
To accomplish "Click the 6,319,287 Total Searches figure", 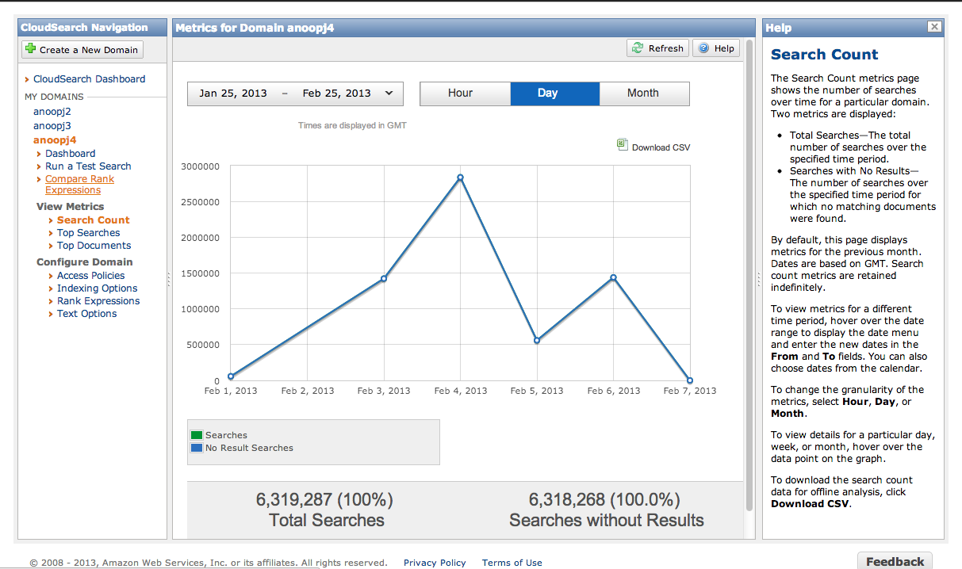I will pos(324,500).
